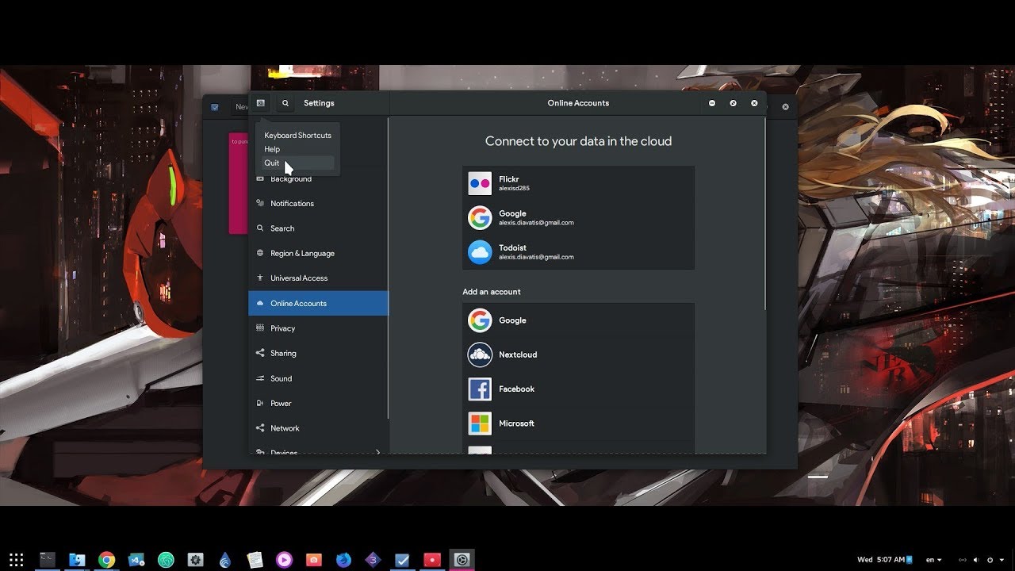Open the purple diamond app in taskbar
This screenshot has height=571, width=1015.
pyautogui.click(x=373, y=560)
